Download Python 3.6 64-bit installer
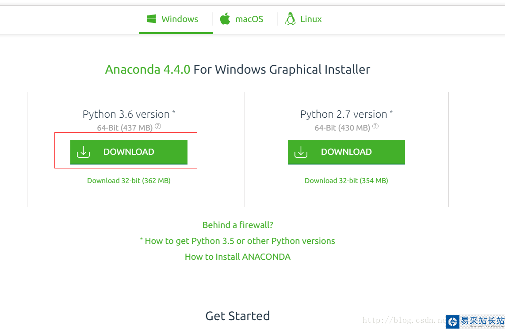Screen dimensions: 505x329 (x=129, y=152)
